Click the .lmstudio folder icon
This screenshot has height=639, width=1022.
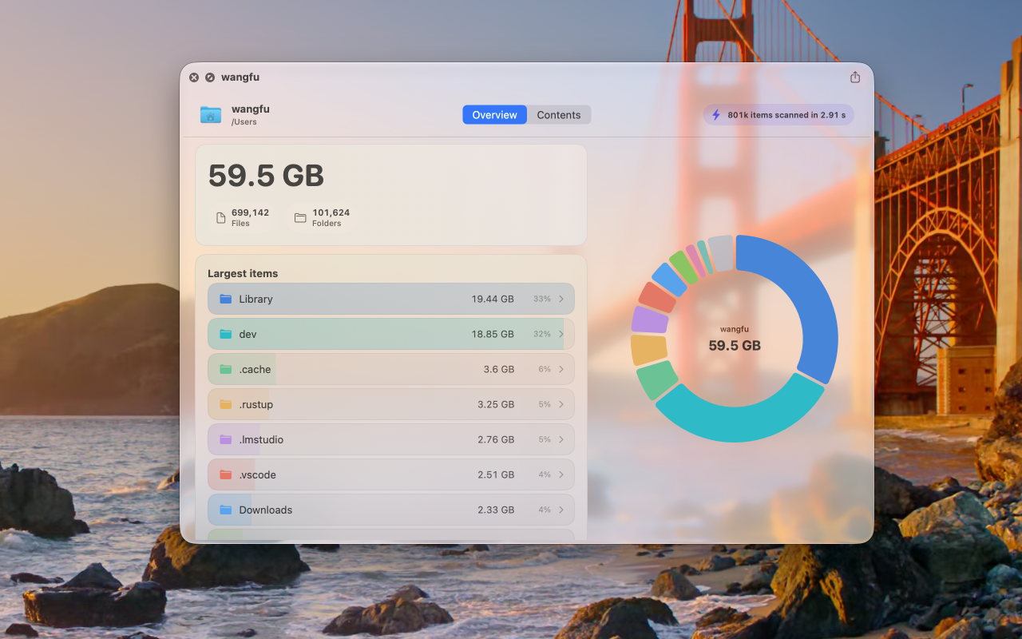[x=226, y=439]
